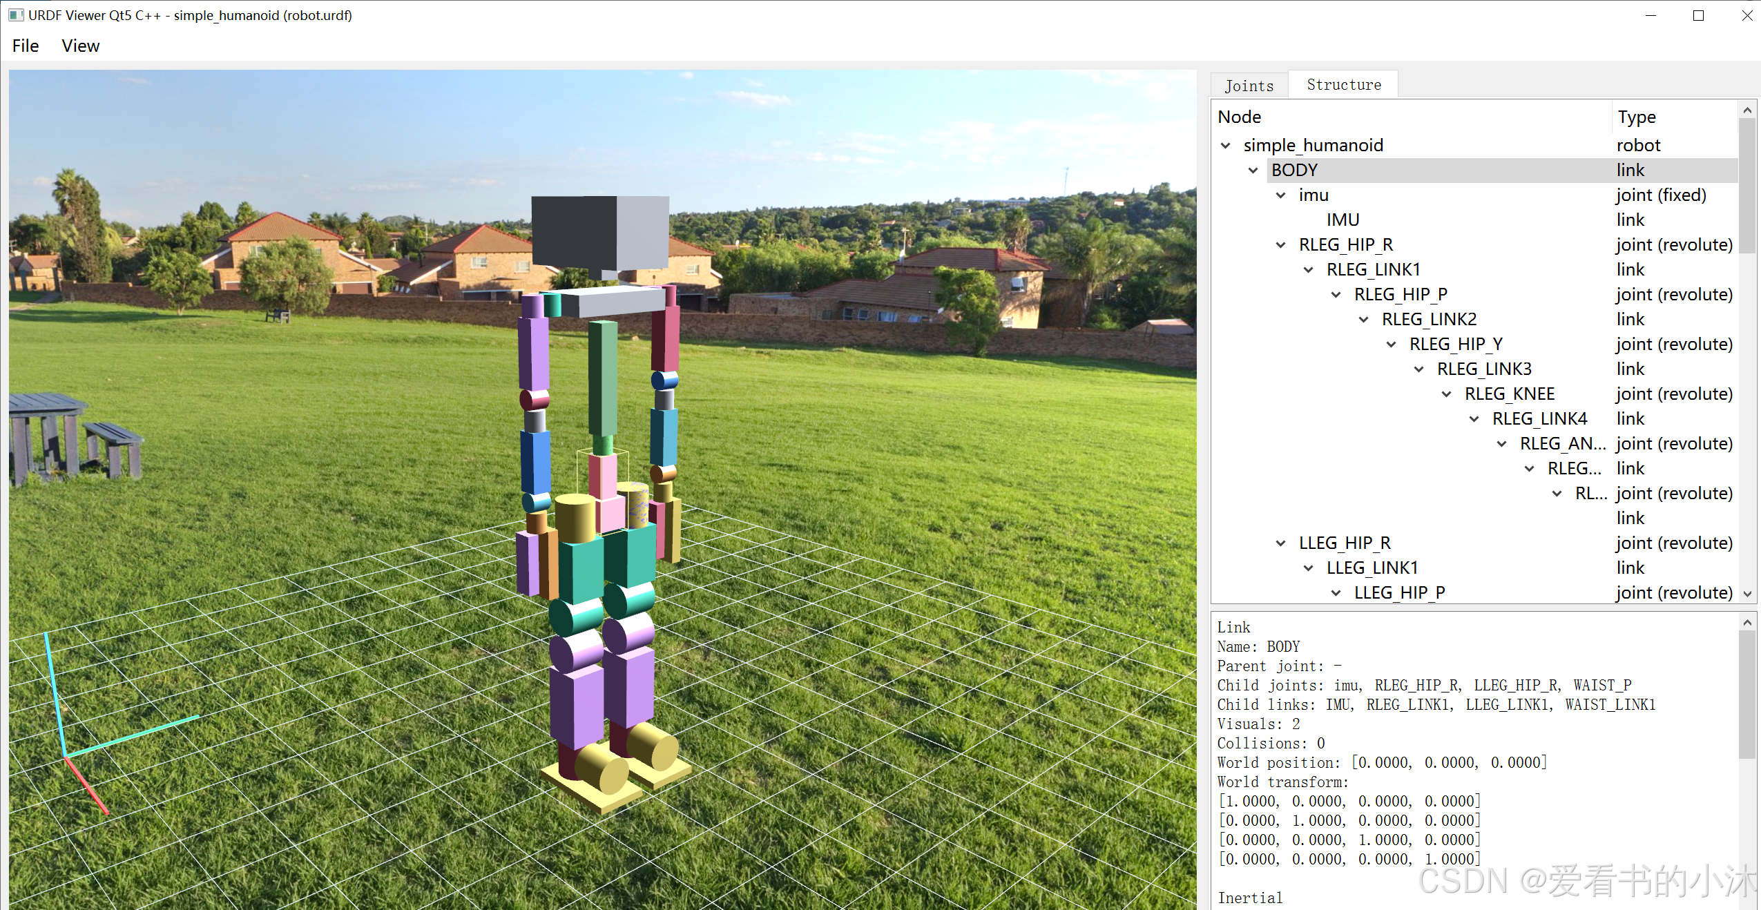Collapse the imu joint node
Image resolution: width=1761 pixels, height=910 pixels.
(1281, 195)
